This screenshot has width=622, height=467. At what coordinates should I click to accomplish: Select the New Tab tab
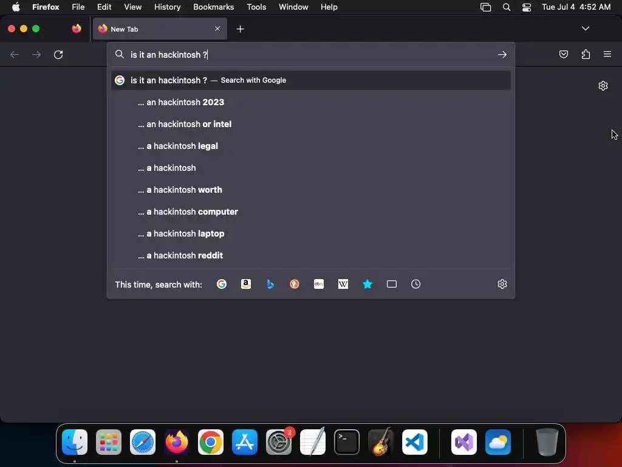tap(160, 29)
